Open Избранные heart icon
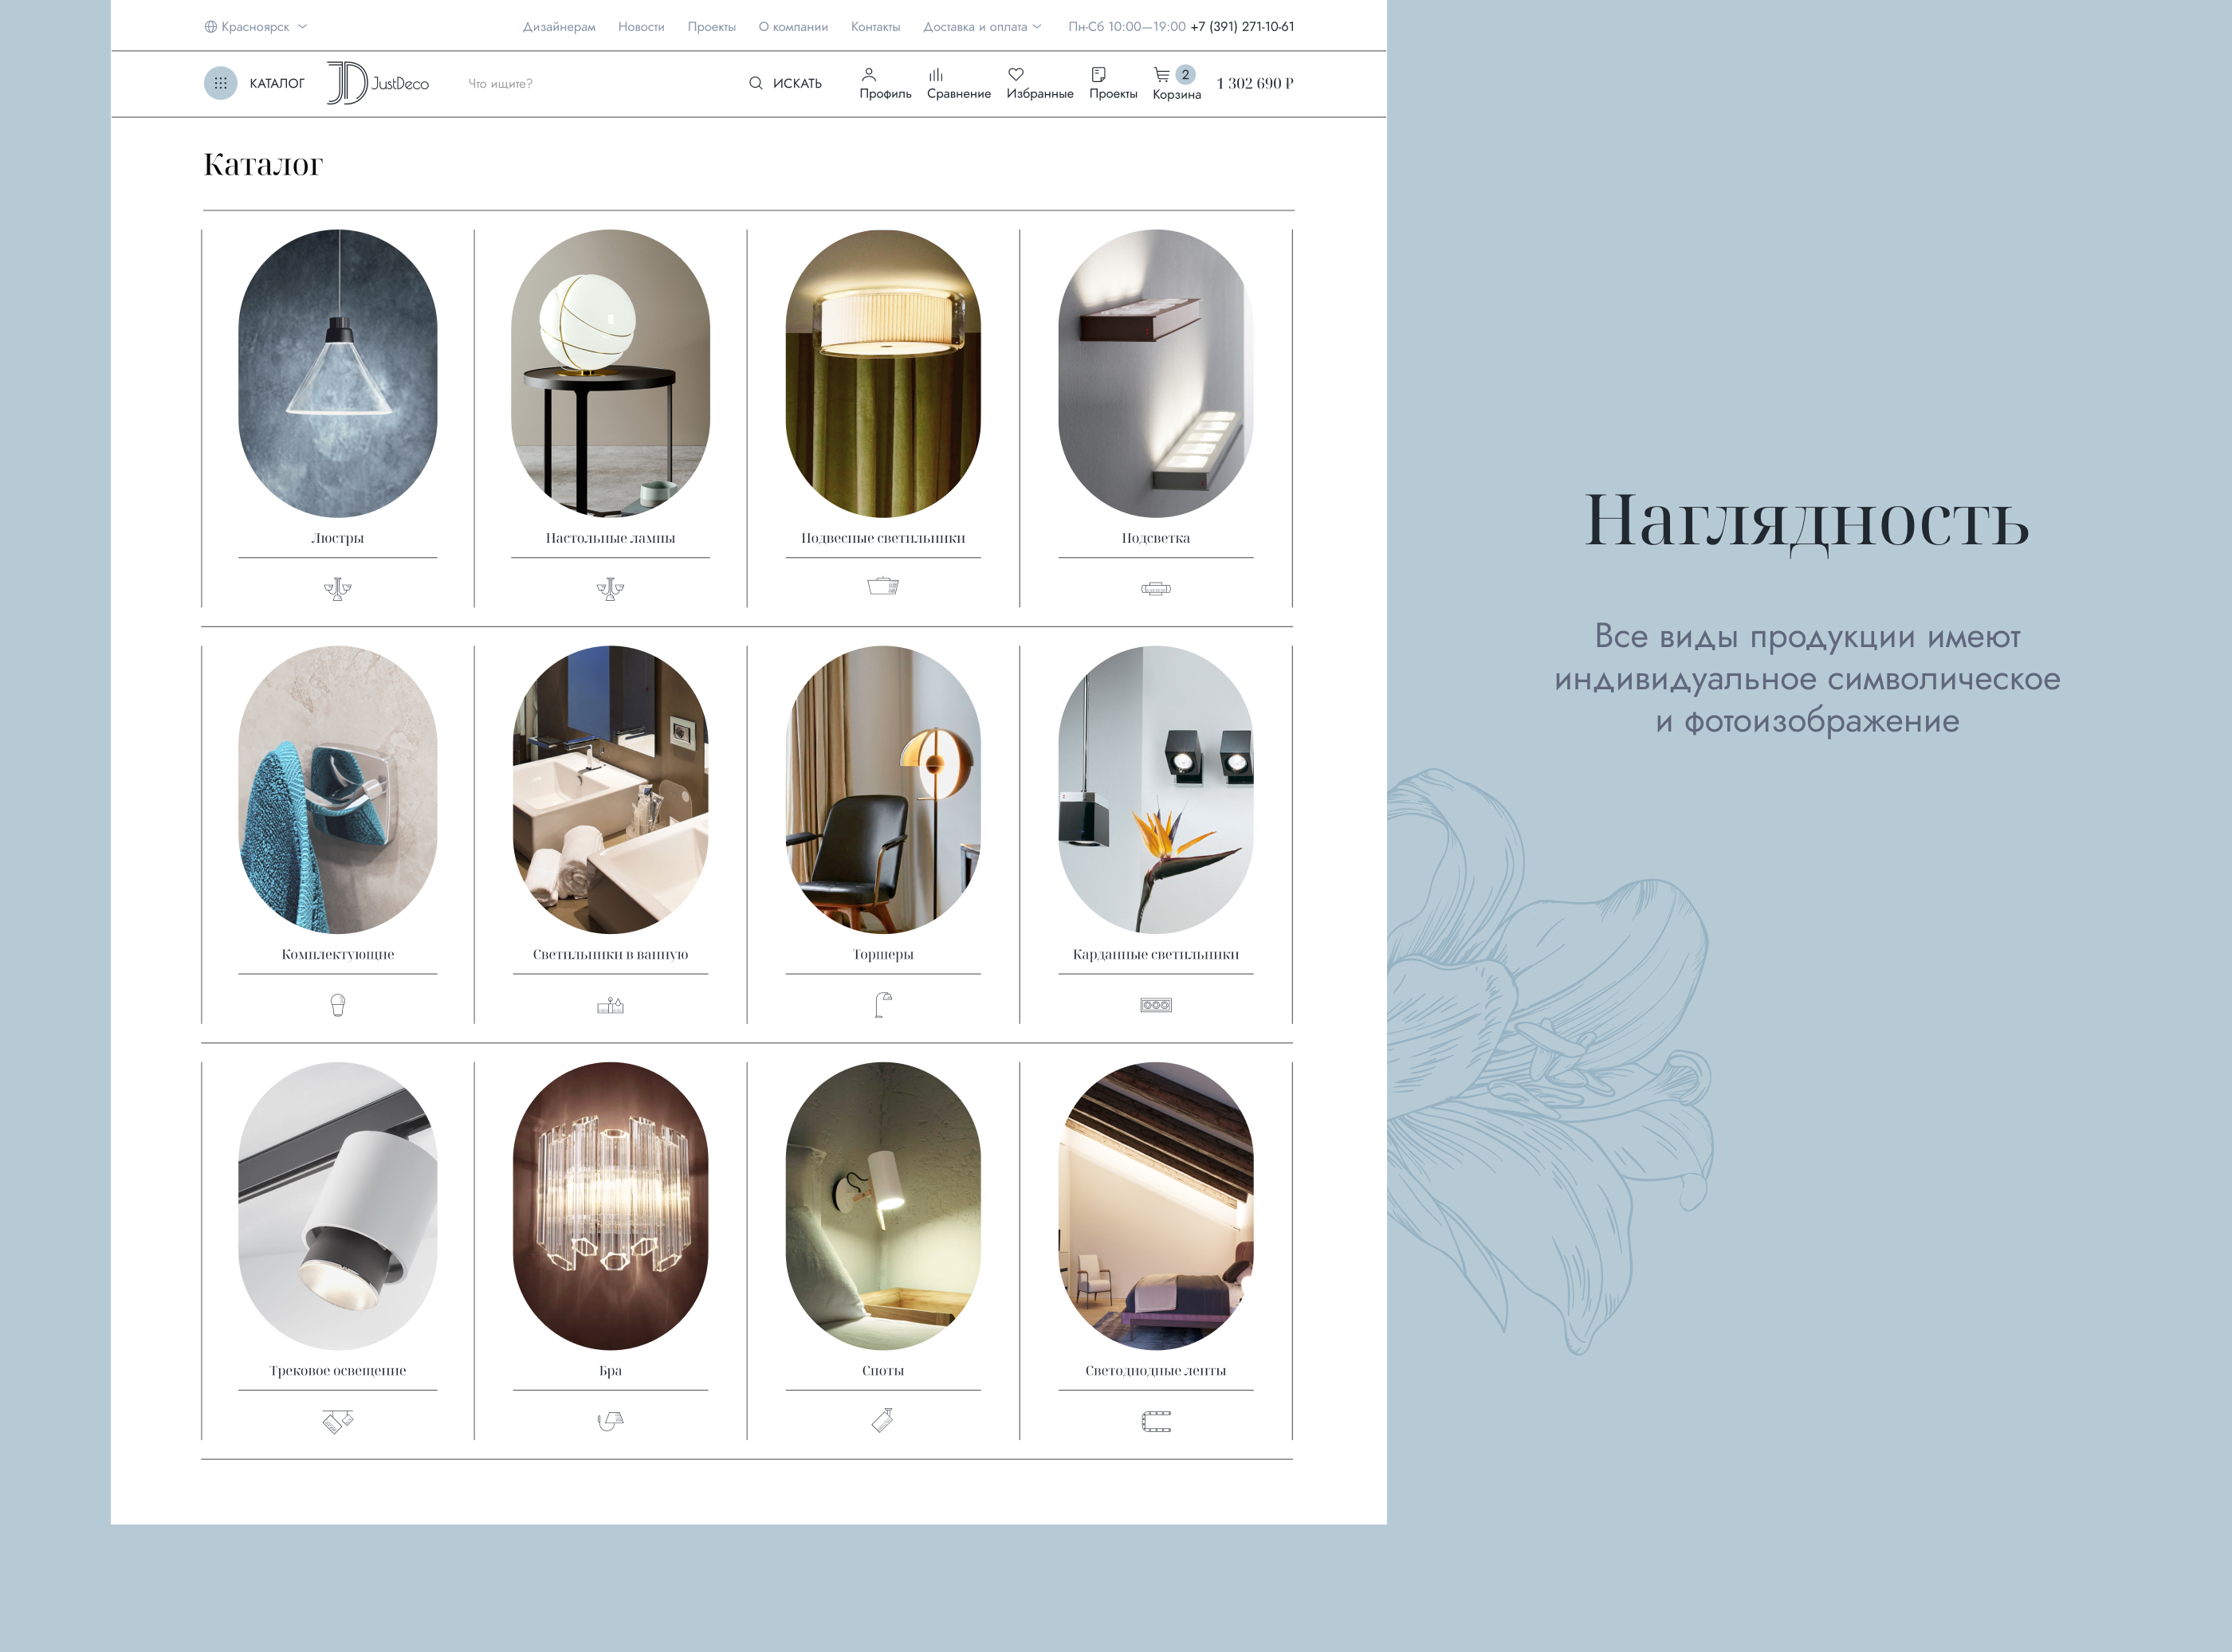 click(1016, 74)
